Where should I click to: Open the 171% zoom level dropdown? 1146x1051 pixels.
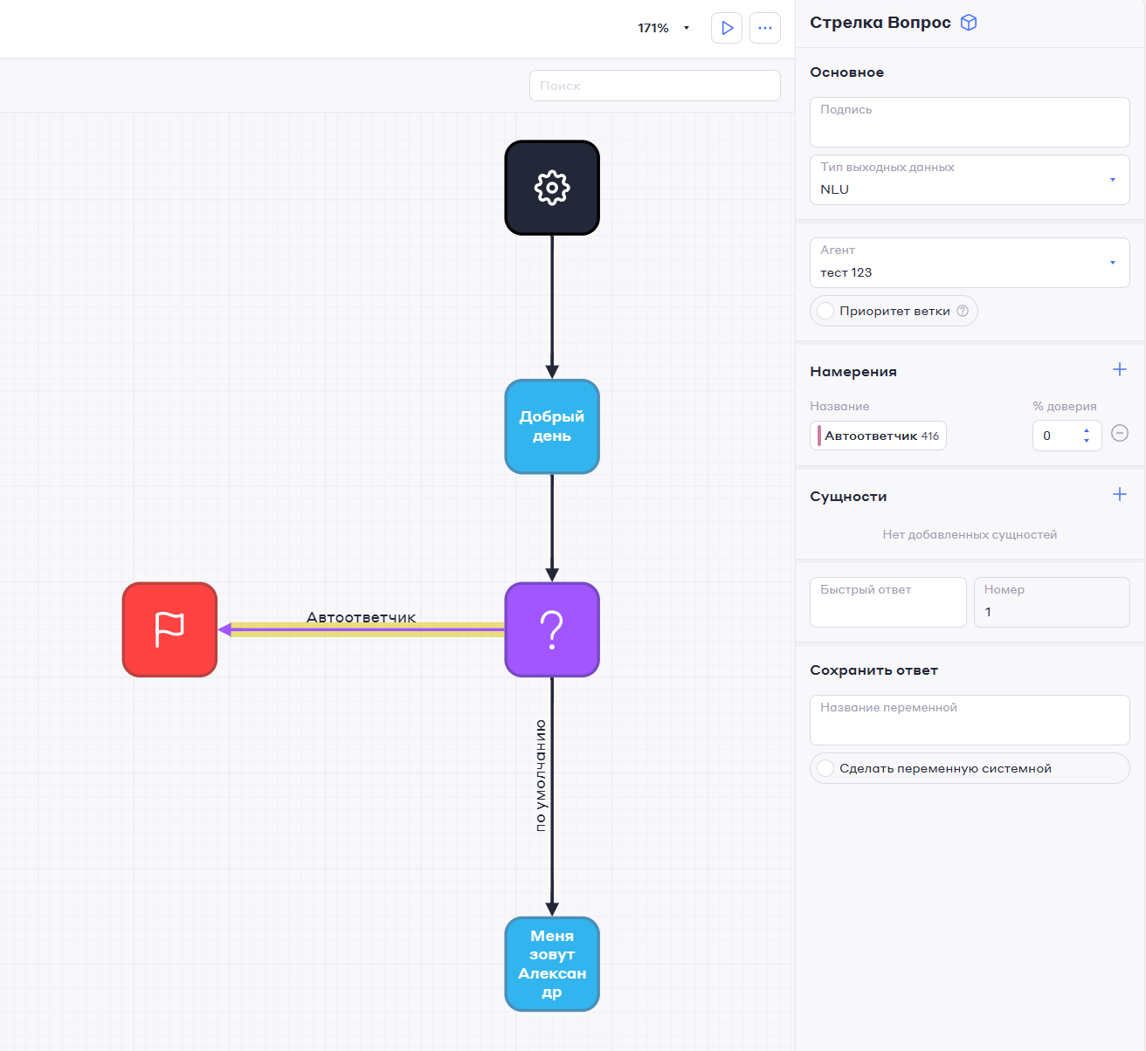tap(664, 28)
